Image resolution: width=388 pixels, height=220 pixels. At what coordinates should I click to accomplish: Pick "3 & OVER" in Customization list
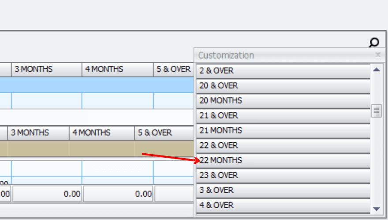[283, 190]
